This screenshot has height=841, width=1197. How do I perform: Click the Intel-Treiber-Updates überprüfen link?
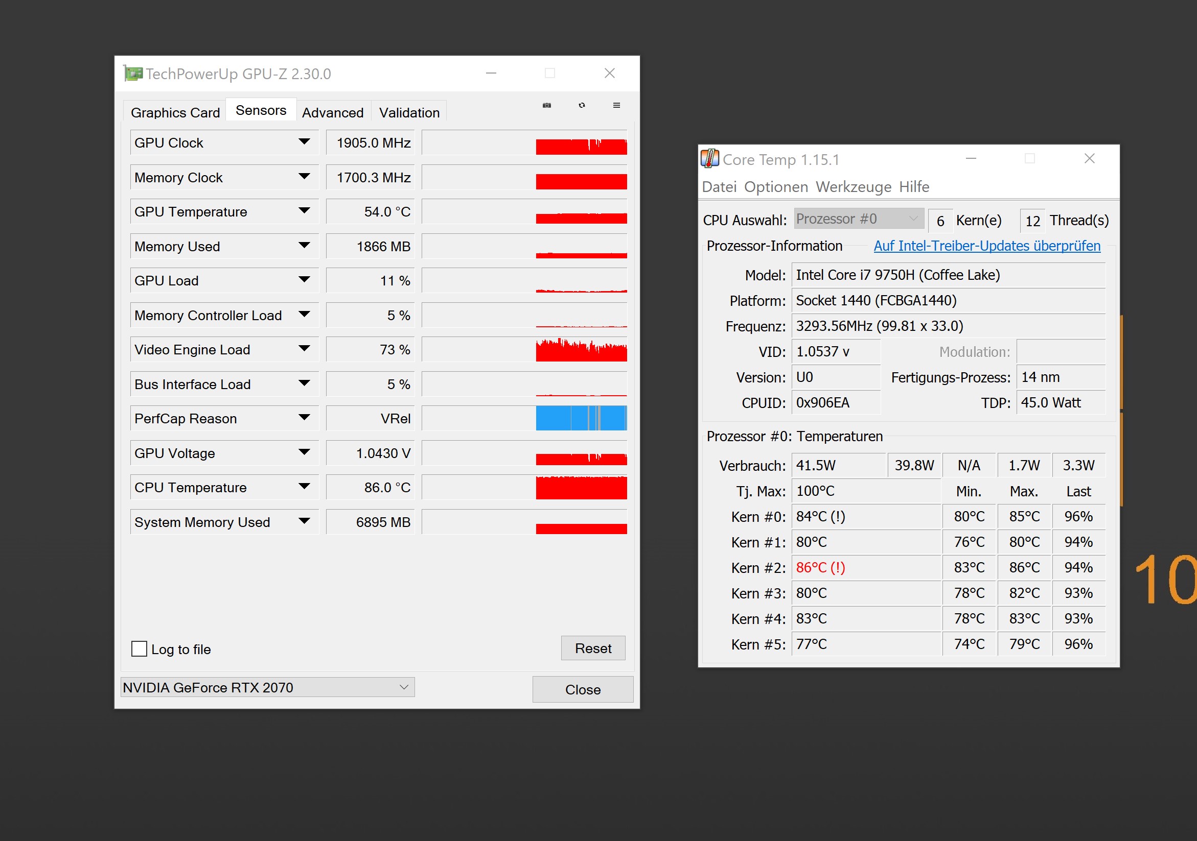(986, 246)
